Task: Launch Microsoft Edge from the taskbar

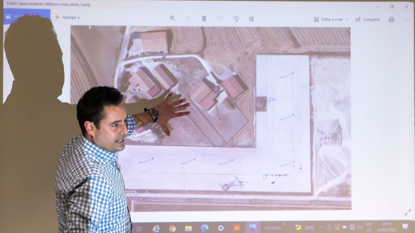Action: pyautogui.click(x=205, y=228)
